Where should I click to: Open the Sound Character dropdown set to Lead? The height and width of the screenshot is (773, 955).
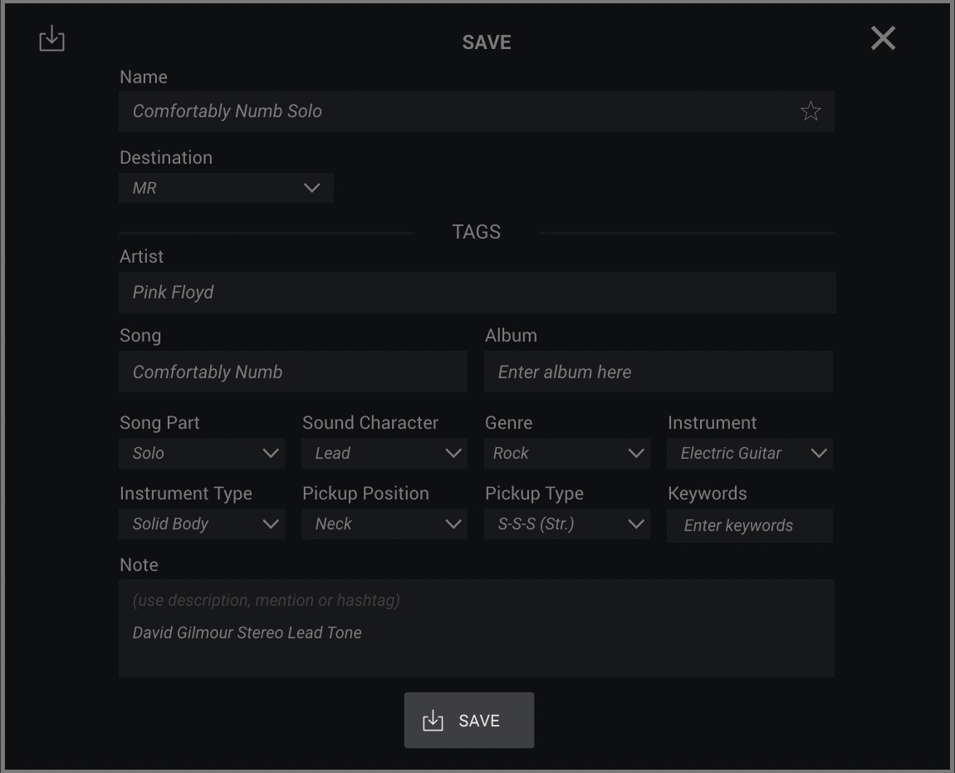(384, 453)
